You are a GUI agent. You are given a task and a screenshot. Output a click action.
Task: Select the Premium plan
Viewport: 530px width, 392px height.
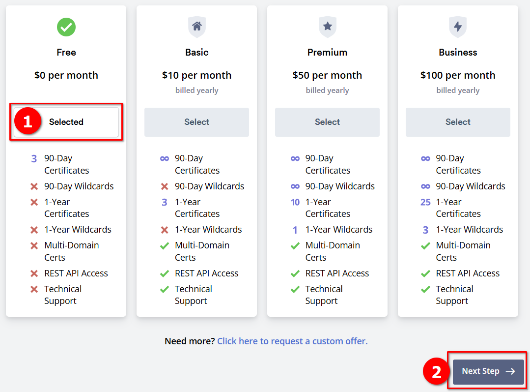click(327, 122)
